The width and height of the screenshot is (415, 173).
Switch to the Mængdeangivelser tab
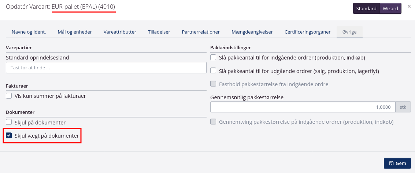[x=252, y=32]
